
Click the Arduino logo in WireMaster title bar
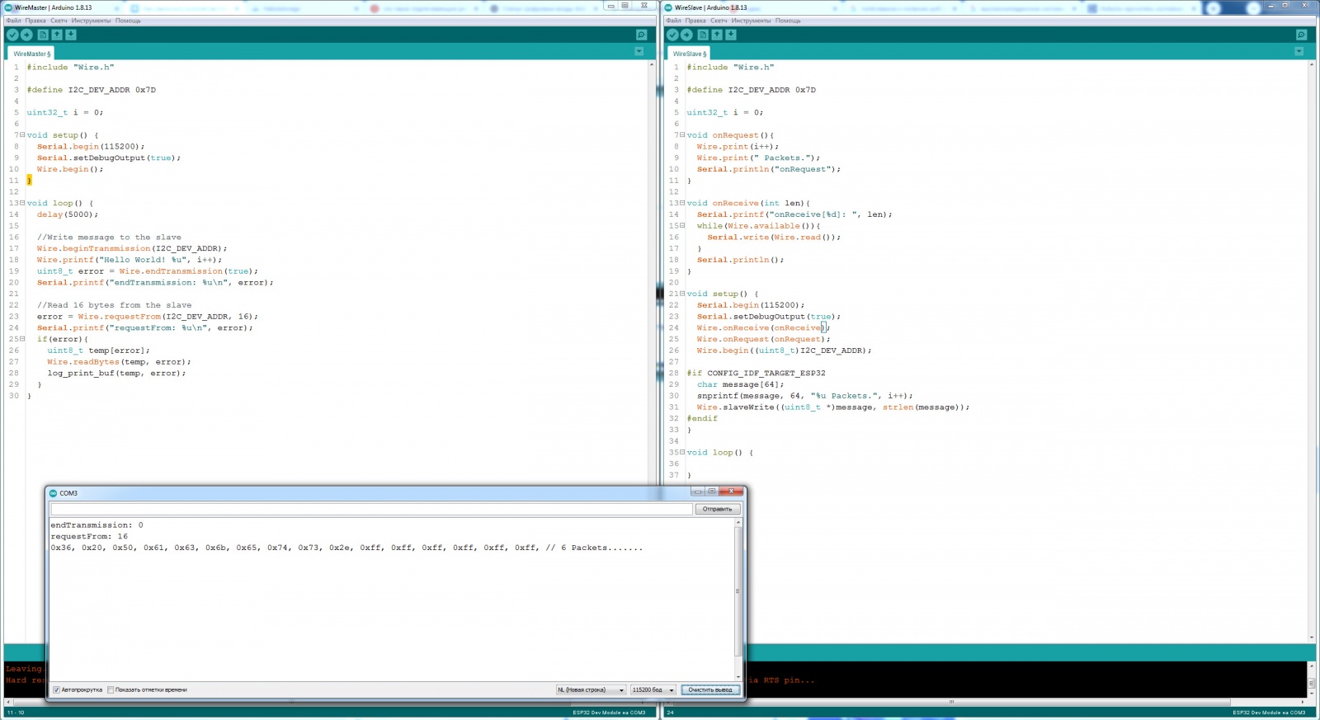click(x=9, y=7)
